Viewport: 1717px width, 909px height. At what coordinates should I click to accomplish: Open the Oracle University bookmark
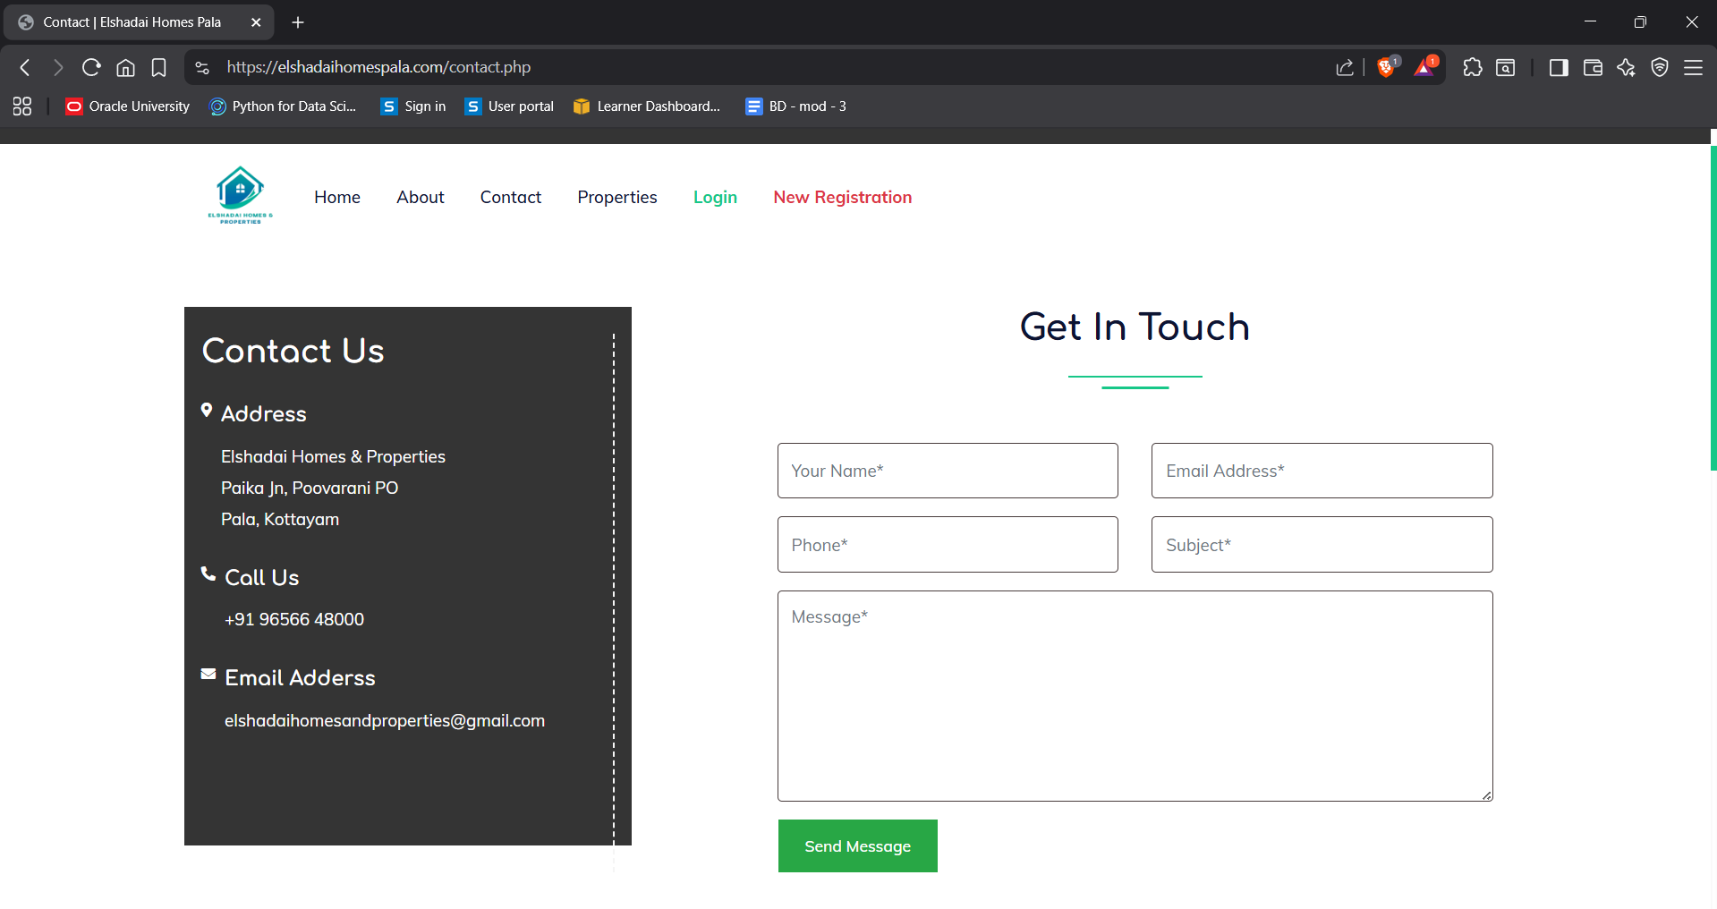coord(128,106)
